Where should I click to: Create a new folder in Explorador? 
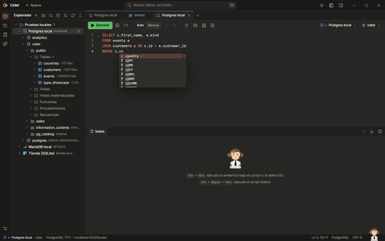(43, 16)
